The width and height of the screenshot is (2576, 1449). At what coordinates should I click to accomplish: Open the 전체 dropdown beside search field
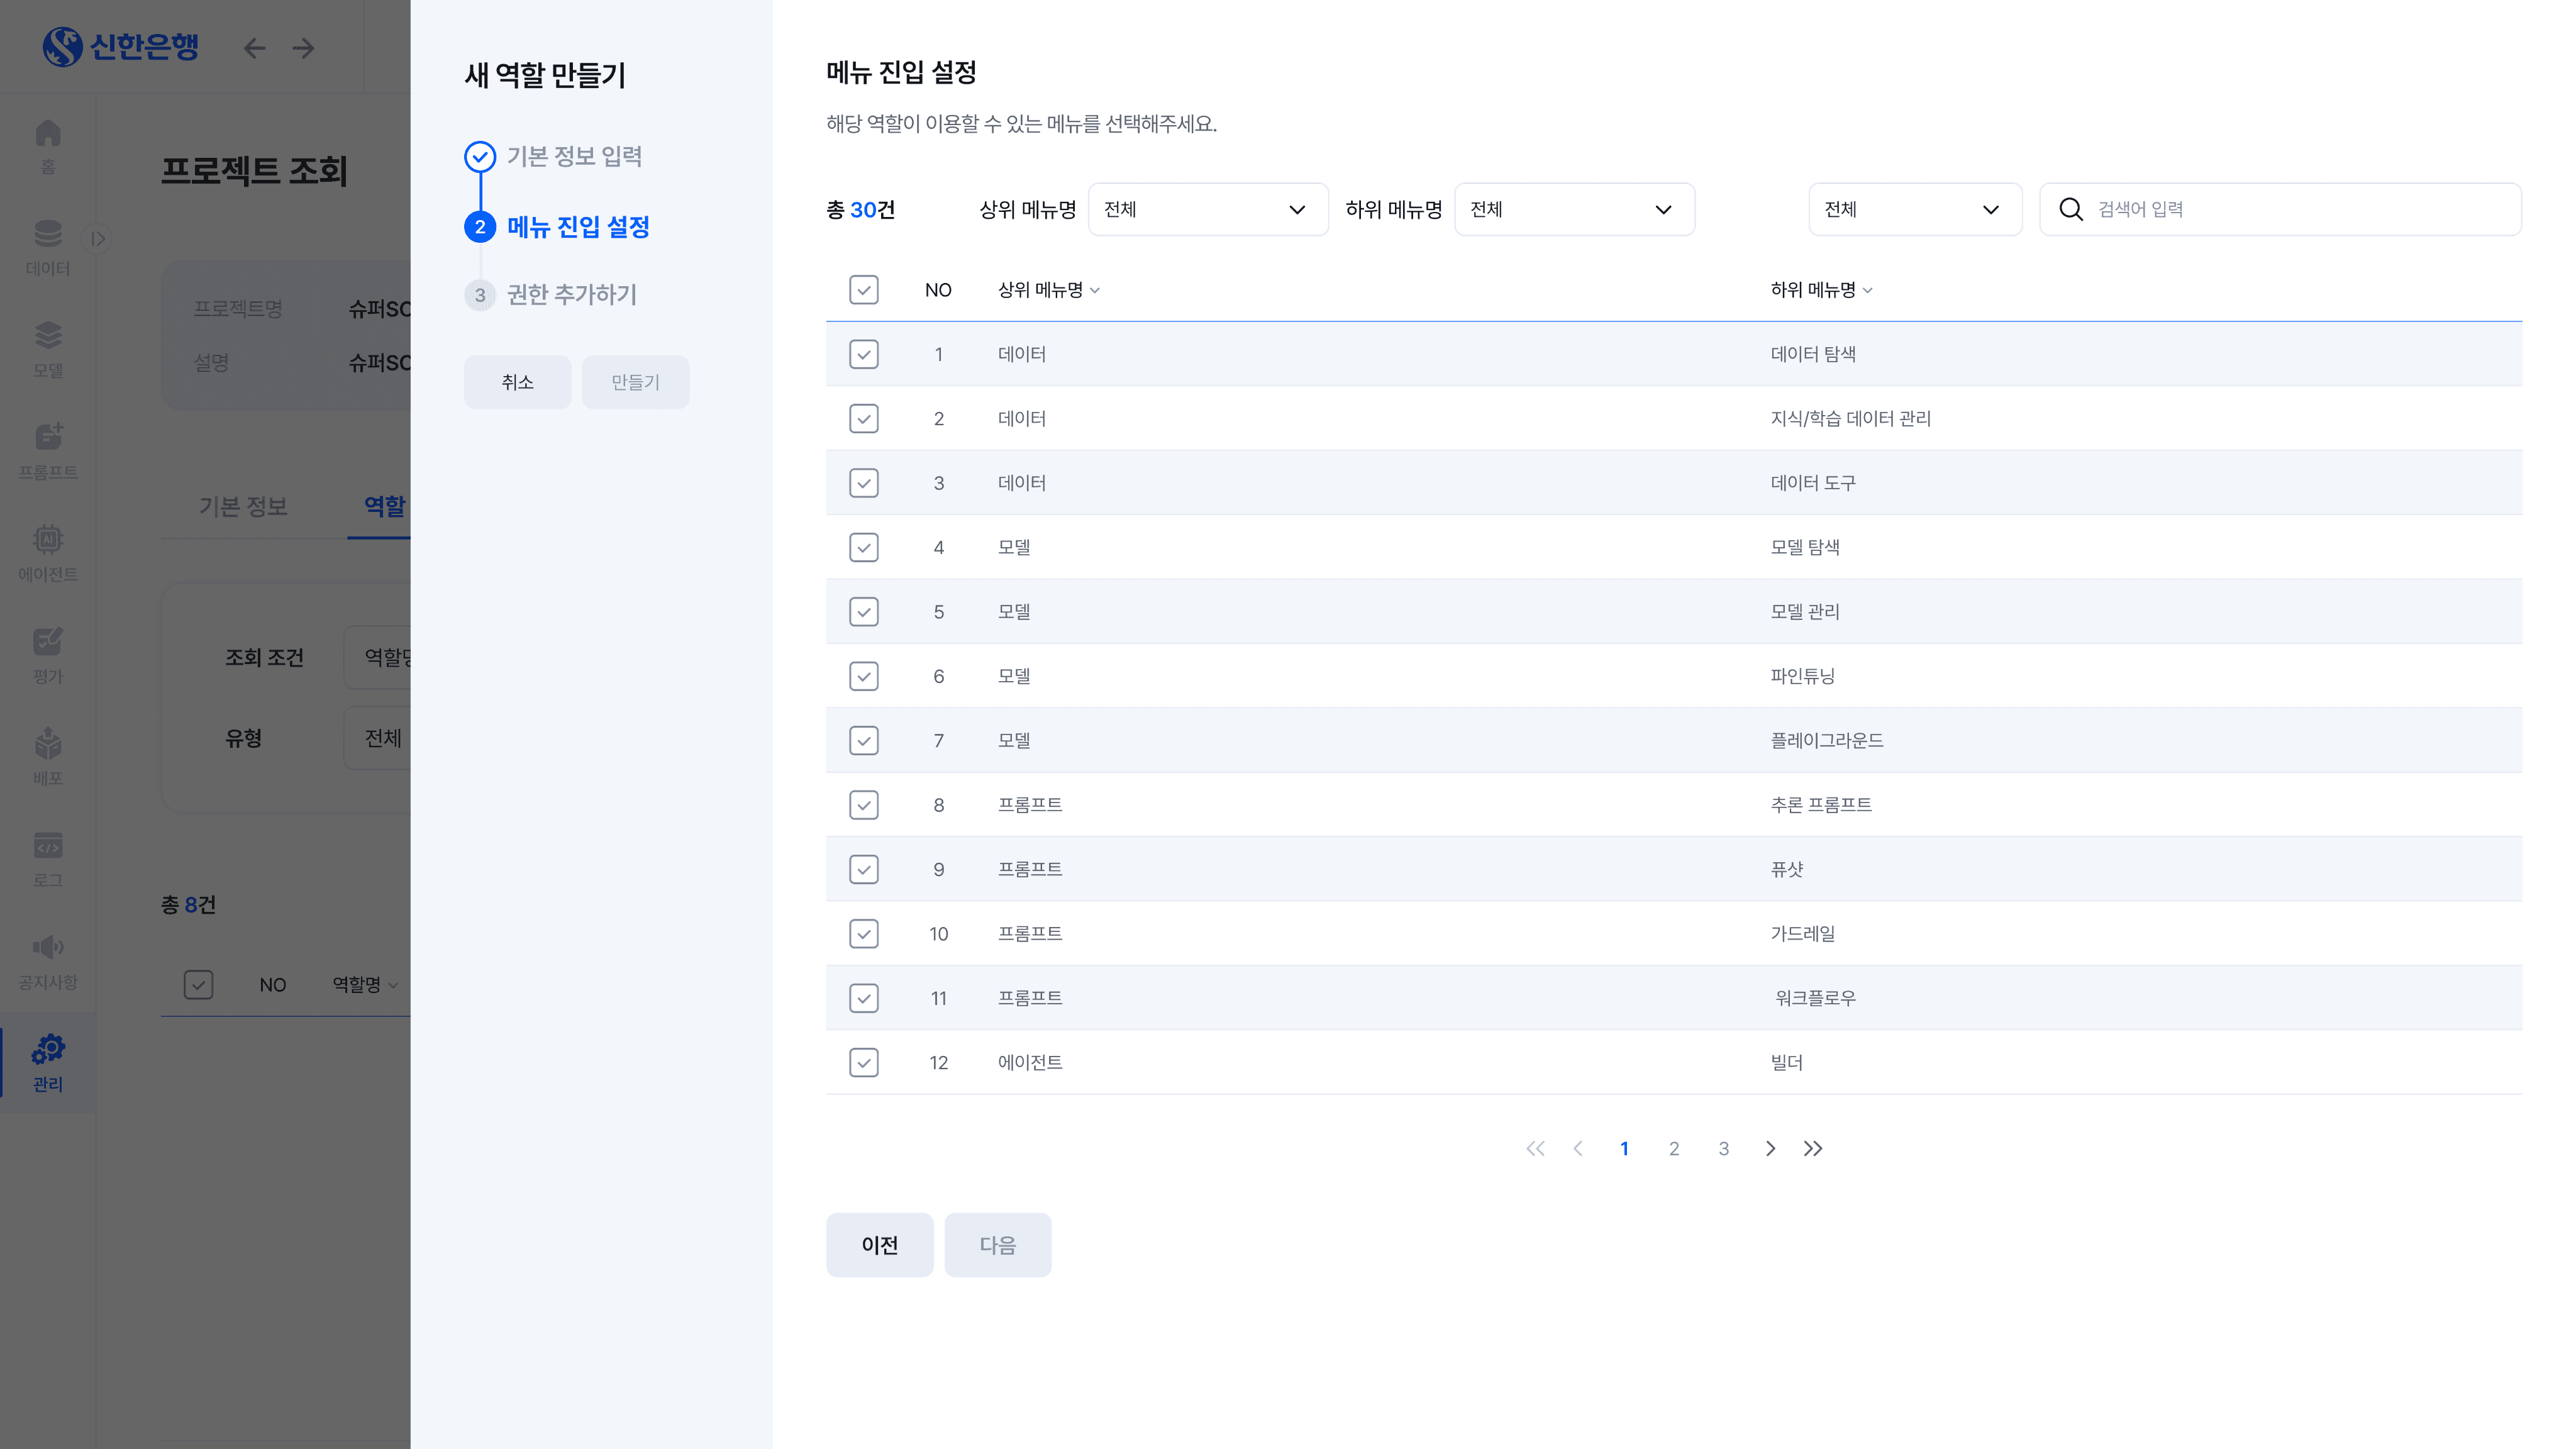coord(1914,209)
